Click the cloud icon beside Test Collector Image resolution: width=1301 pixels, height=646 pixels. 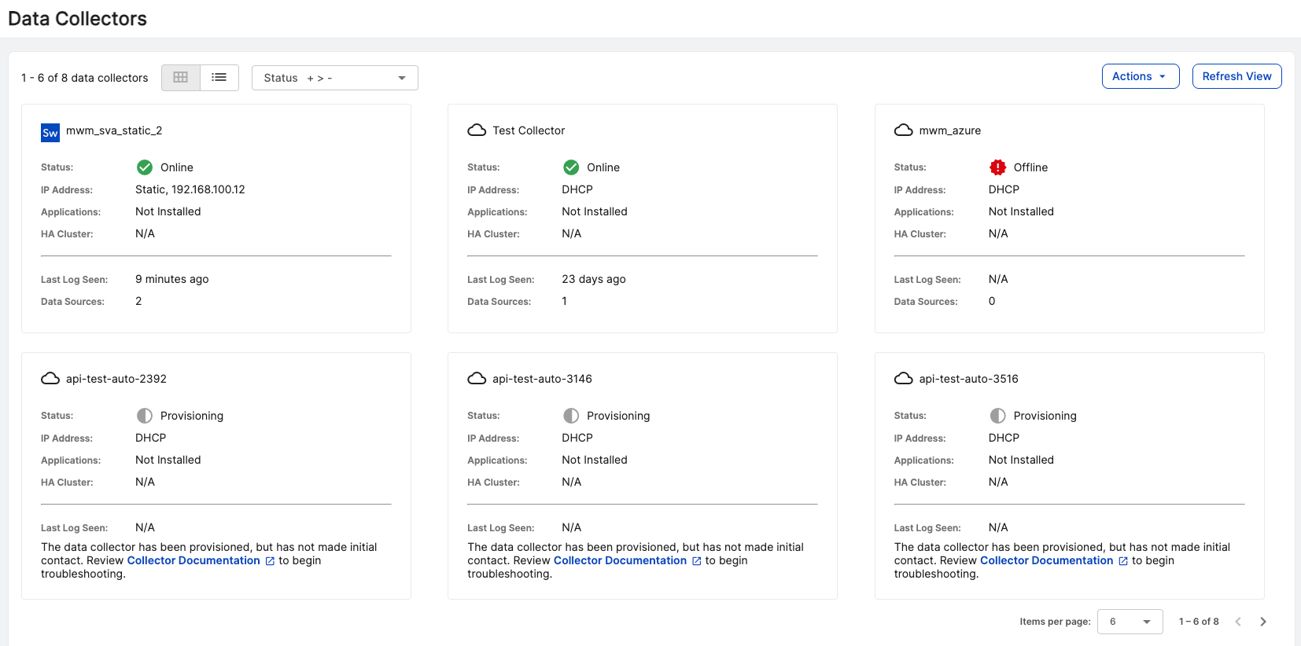(477, 130)
